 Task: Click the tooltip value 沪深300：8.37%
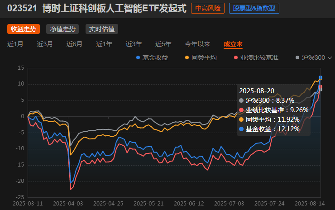click(x=267, y=100)
